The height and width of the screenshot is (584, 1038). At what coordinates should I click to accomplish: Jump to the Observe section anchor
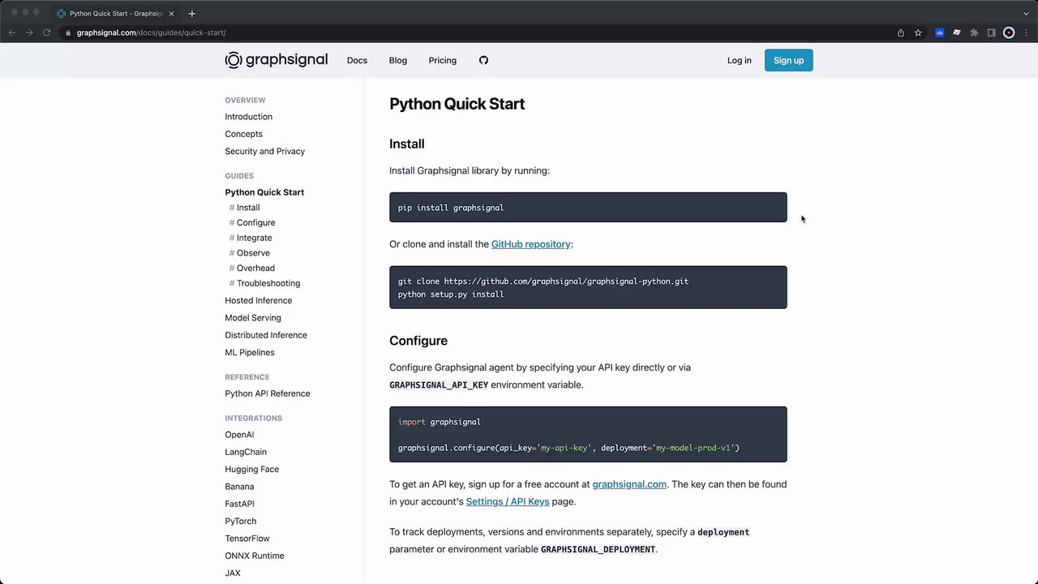(x=253, y=253)
